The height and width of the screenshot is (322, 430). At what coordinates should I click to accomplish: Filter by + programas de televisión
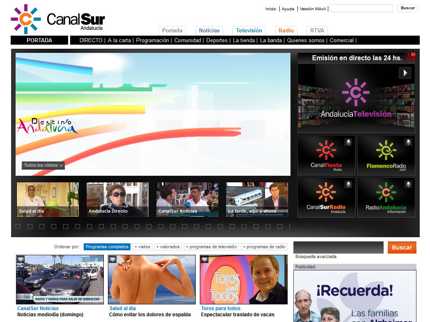tap(211, 247)
